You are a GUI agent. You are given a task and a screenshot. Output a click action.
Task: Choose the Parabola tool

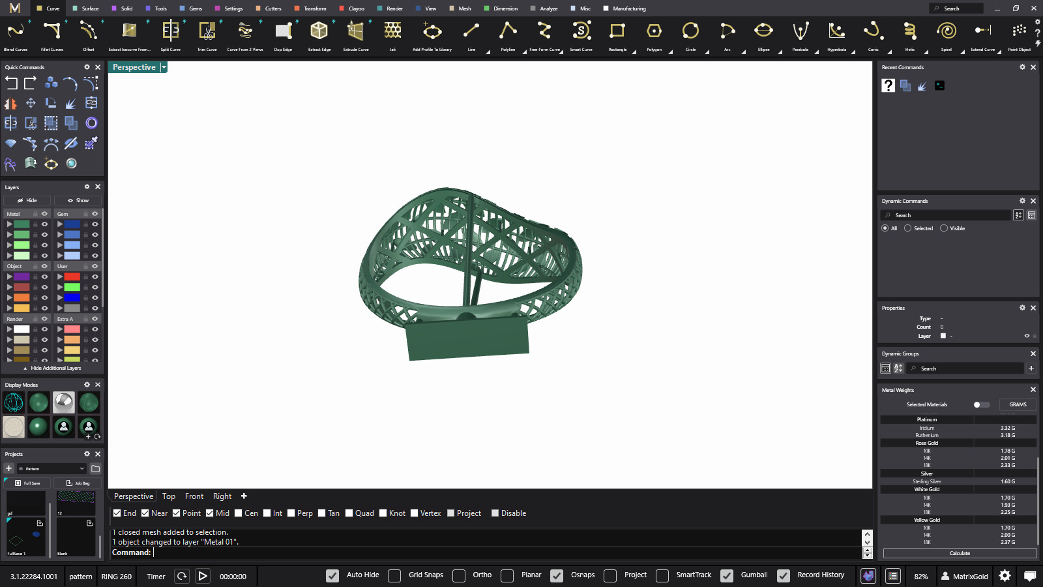coord(800,35)
